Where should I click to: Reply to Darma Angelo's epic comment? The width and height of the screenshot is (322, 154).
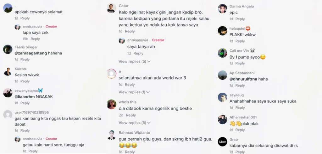240,19
